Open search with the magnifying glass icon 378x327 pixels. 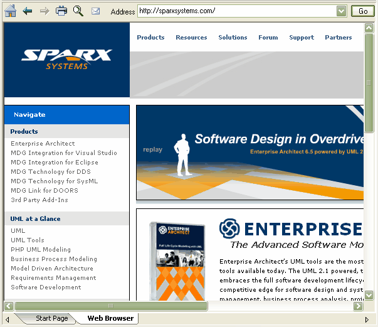(x=78, y=11)
